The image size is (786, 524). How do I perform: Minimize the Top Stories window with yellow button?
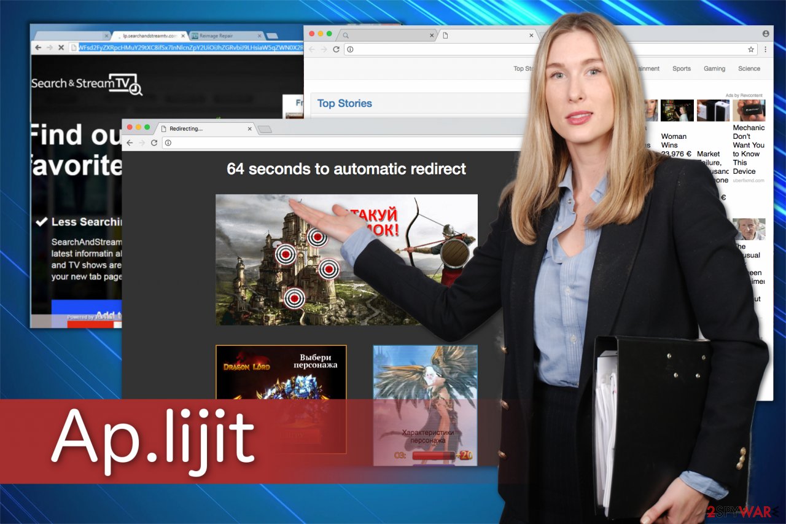(x=321, y=34)
